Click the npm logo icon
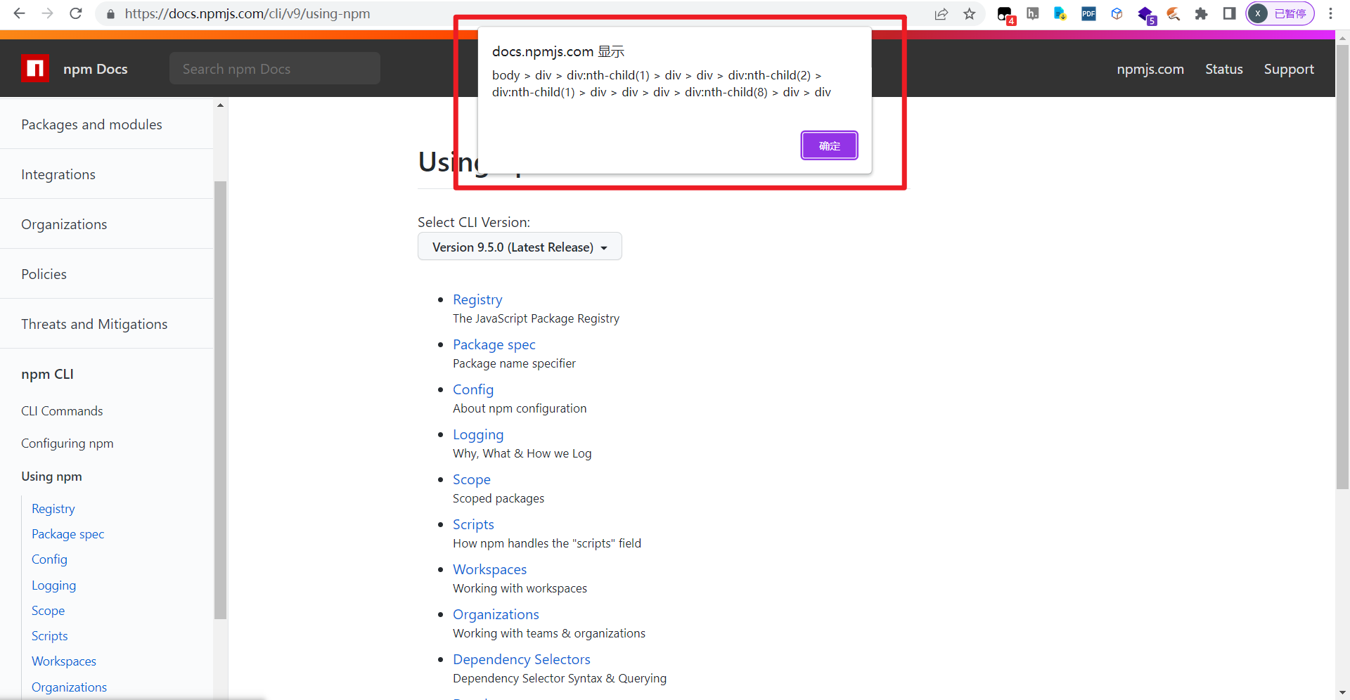This screenshot has height=700, width=1350. pyautogui.click(x=35, y=69)
